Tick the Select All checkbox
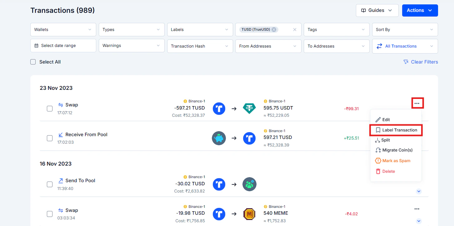Image resolution: width=454 pixels, height=226 pixels. point(33,62)
